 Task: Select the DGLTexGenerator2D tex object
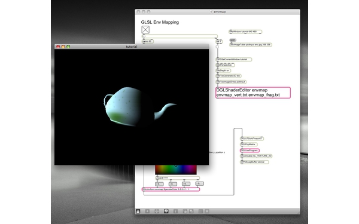[229, 76]
